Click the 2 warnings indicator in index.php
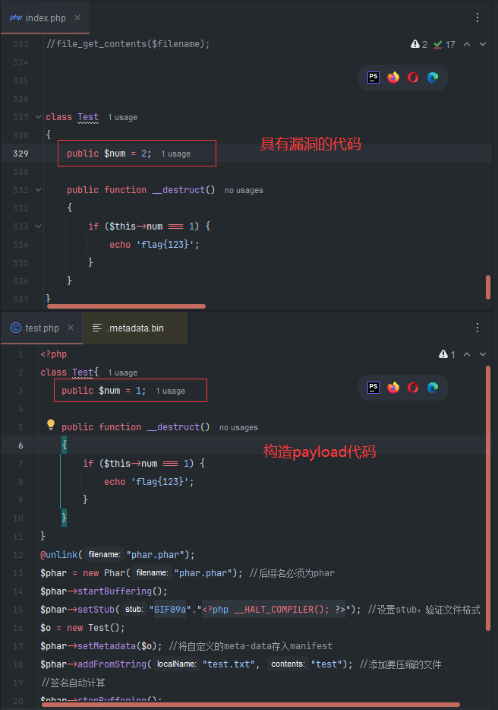The height and width of the screenshot is (710, 498). point(419,45)
